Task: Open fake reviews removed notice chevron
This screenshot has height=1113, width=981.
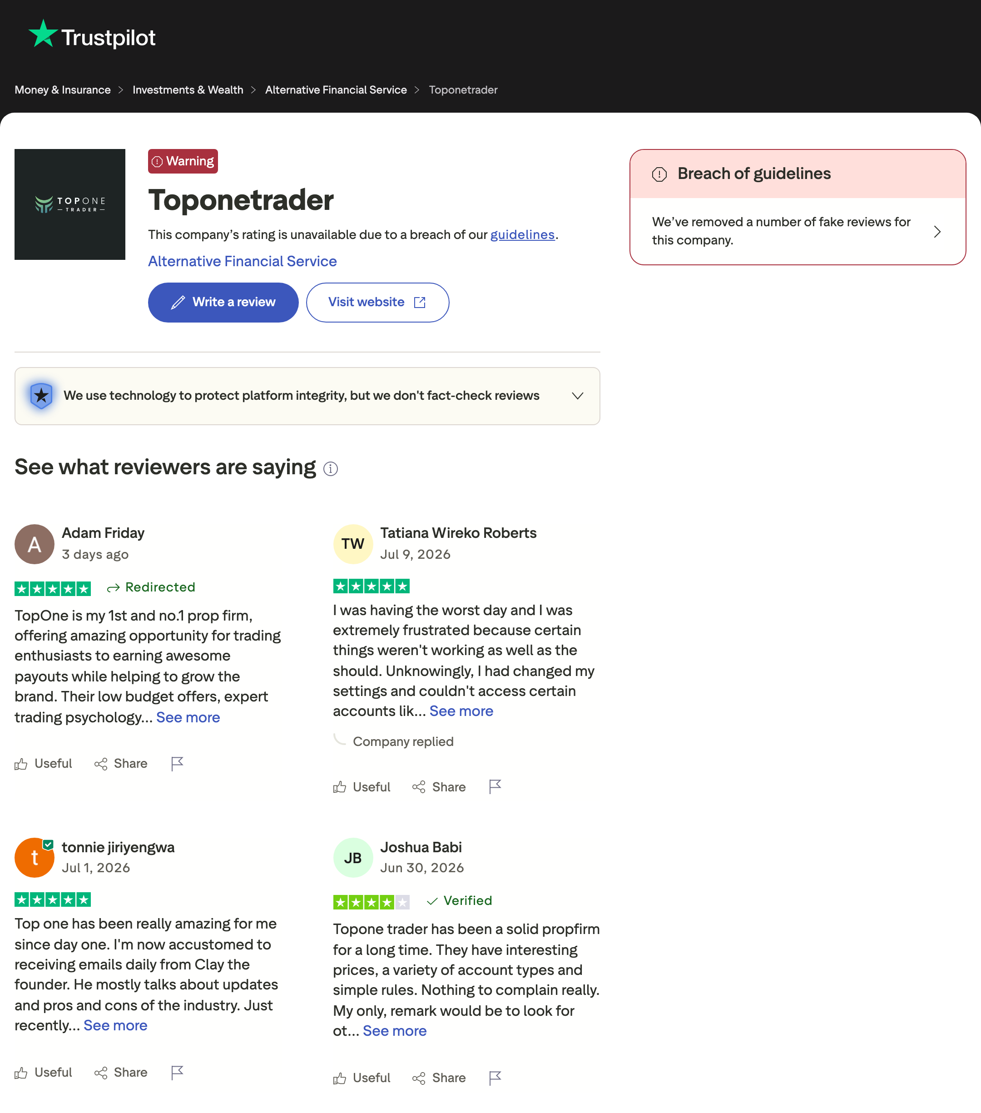Action: click(x=937, y=231)
